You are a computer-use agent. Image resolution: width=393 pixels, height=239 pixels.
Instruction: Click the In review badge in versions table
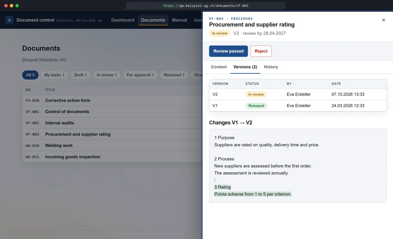pos(256,94)
